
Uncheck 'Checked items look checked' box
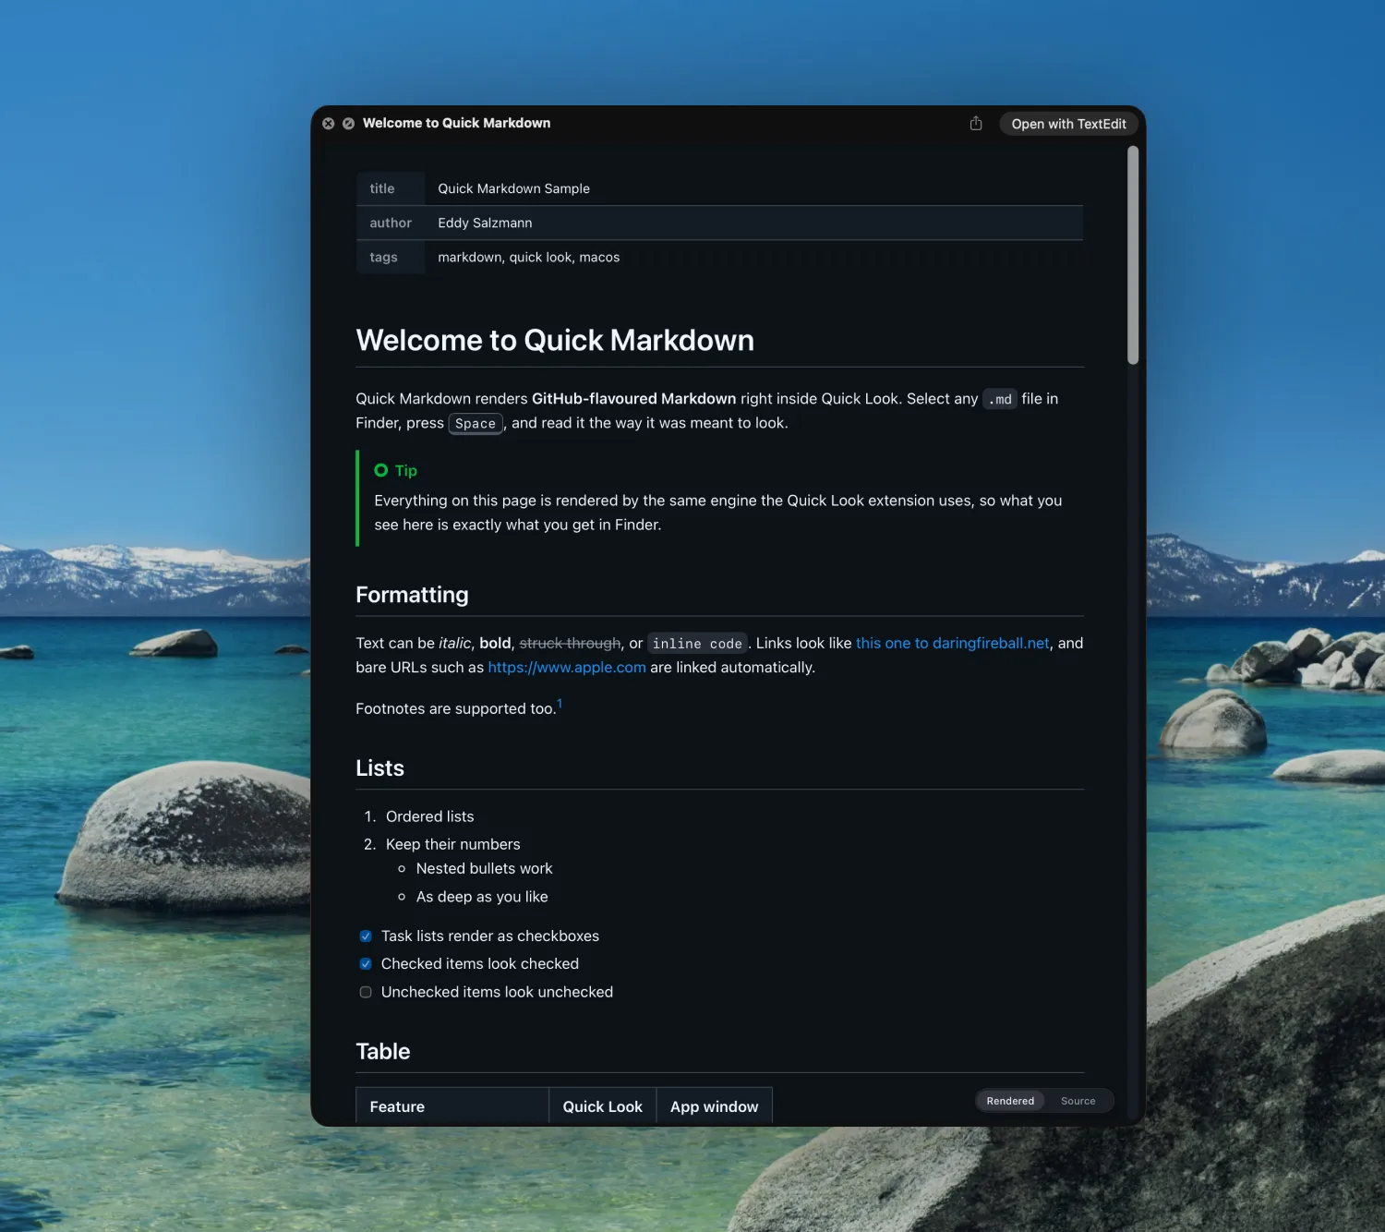point(366,963)
